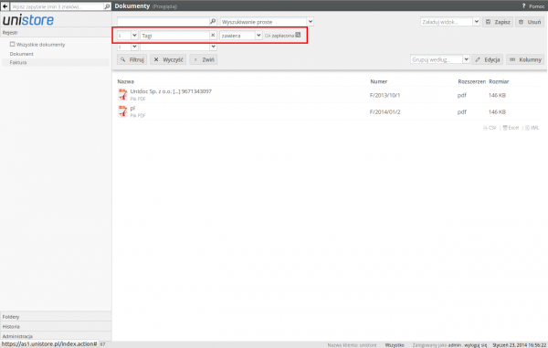The height and width of the screenshot is (348, 548).
Task: Open the Kolumny column chooser
Action: [525, 59]
